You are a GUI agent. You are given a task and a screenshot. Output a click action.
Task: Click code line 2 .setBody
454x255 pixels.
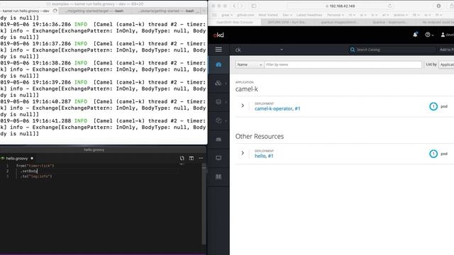(x=28, y=171)
